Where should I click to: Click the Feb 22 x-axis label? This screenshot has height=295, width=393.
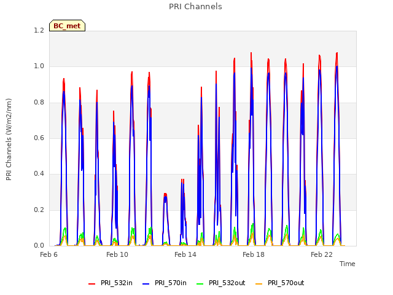(322, 254)
